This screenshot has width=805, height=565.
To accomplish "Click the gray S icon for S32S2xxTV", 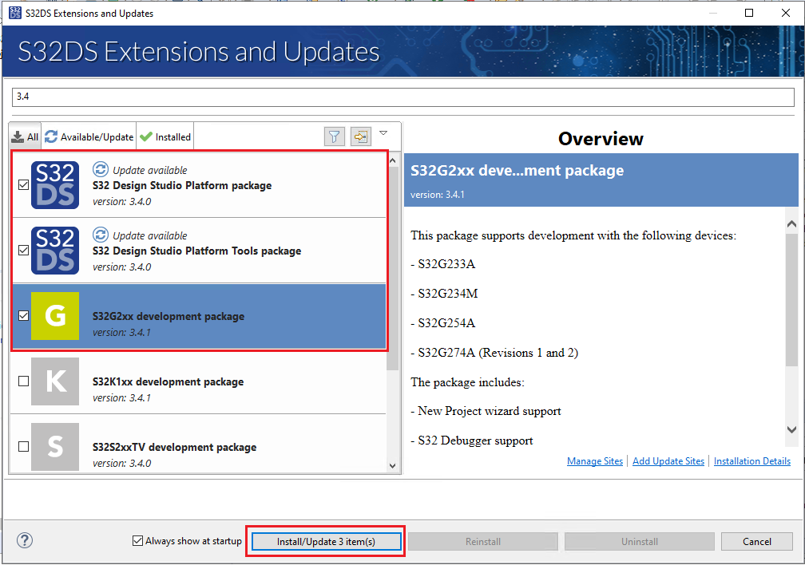I will 55,446.
